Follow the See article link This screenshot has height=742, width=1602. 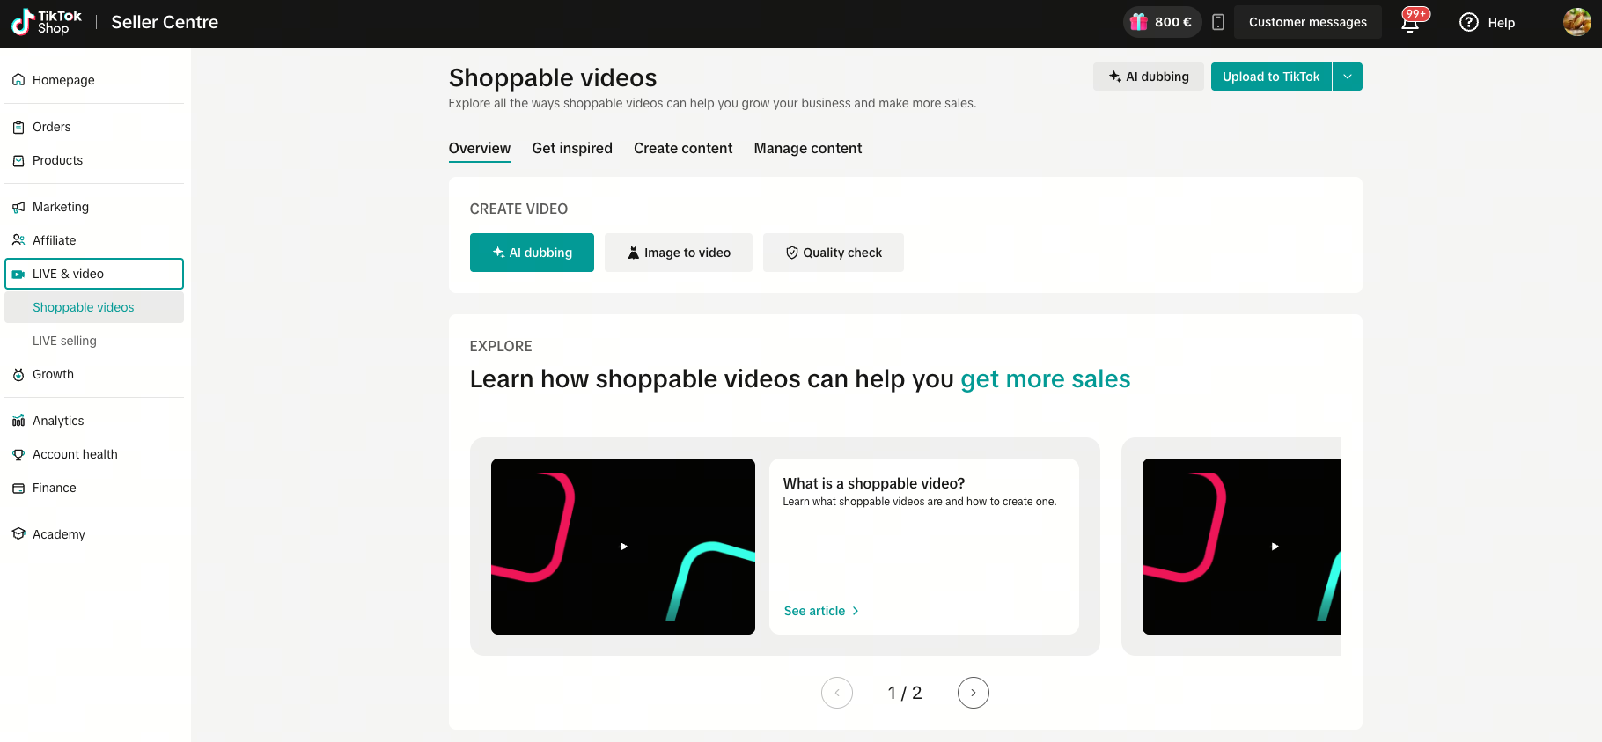pos(821,611)
